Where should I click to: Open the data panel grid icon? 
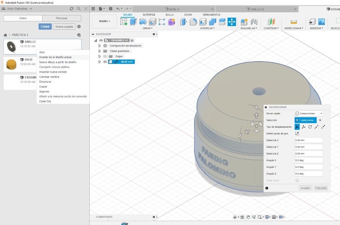[x=93, y=9]
